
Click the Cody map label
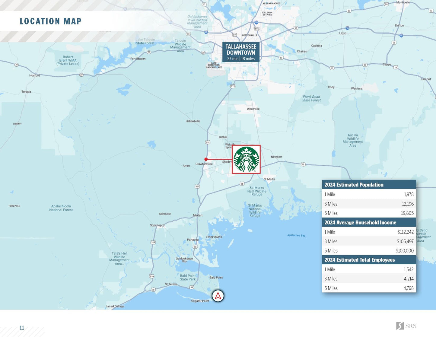(331, 87)
